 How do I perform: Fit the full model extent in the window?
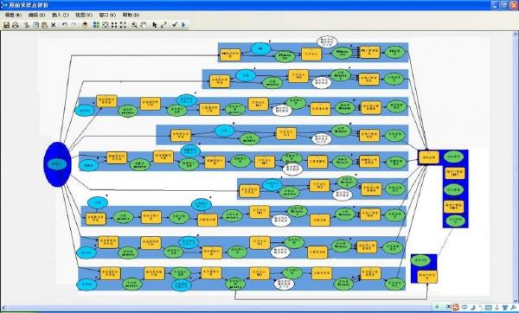(106, 25)
